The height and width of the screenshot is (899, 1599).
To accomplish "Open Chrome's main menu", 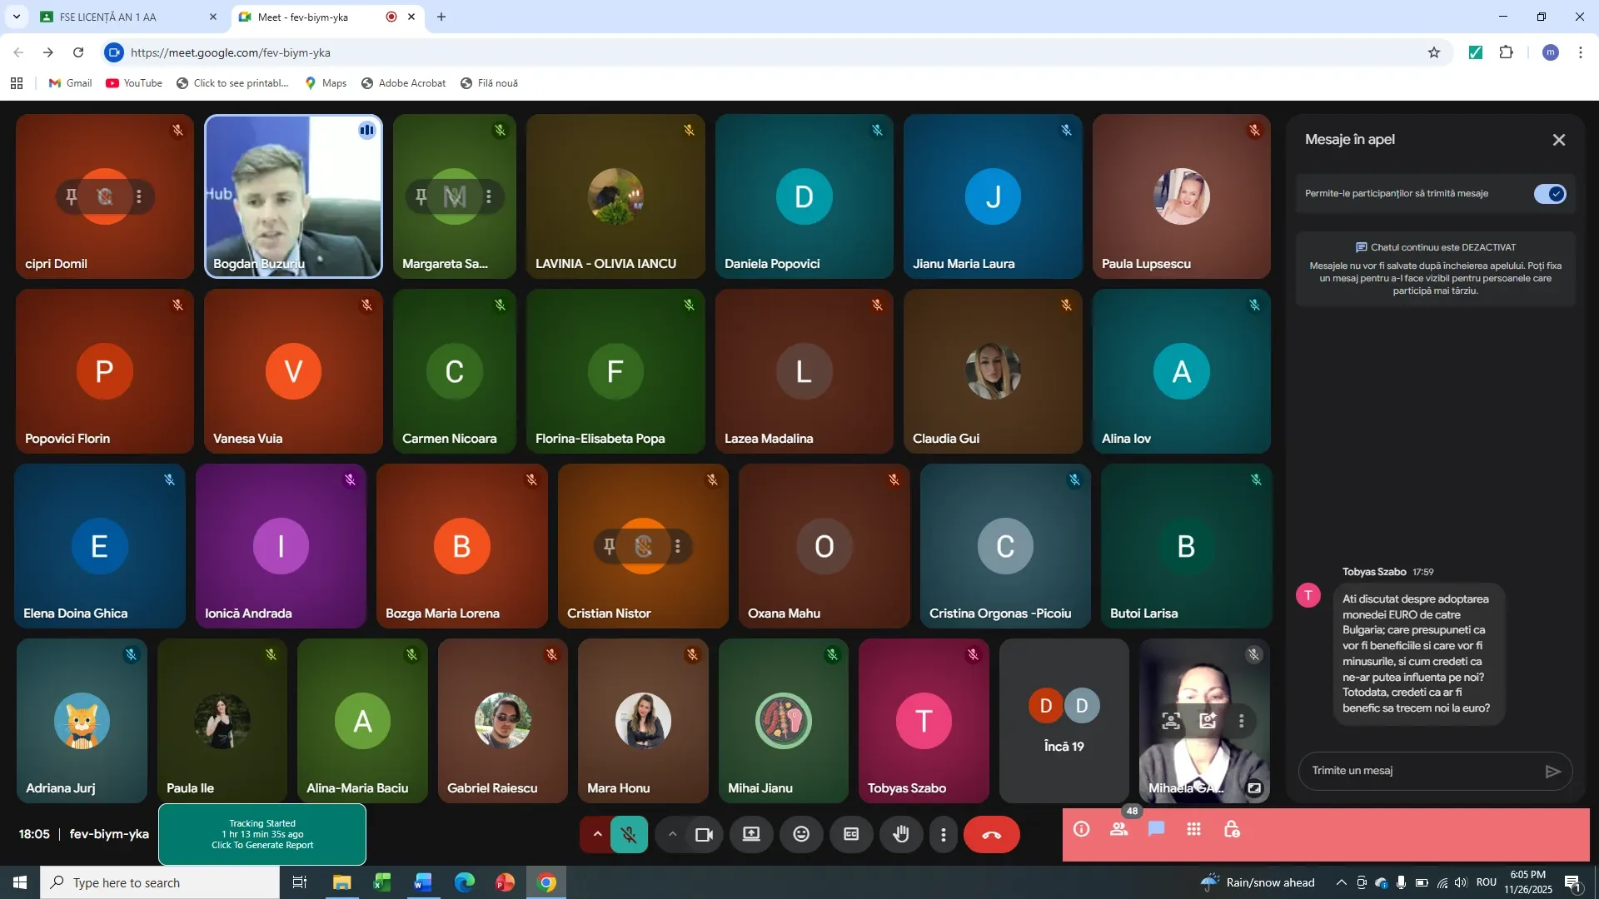I will tap(1581, 52).
